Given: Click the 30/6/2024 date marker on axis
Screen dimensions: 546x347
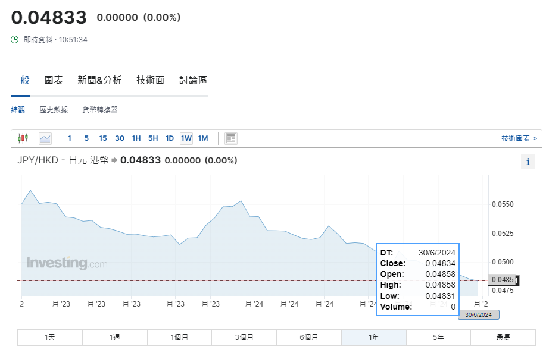Looking at the screenshot, I should [478, 314].
